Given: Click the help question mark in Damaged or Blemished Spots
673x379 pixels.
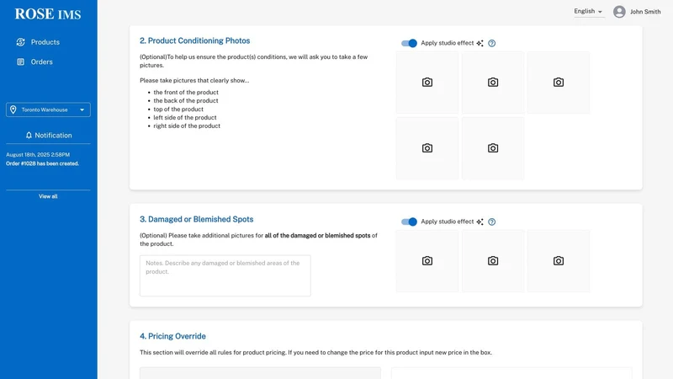Looking at the screenshot, I should tap(492, 222).
